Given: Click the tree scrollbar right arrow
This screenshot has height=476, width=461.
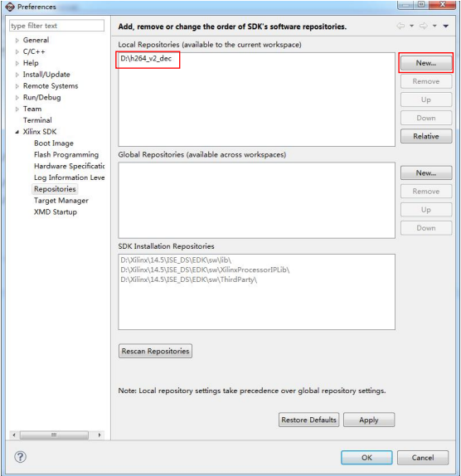Looking at the screenshot, I should (99, 435).
